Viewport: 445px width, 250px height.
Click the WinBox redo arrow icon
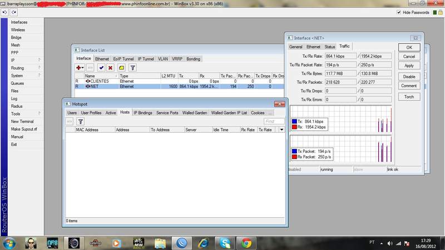coord(13,12)
